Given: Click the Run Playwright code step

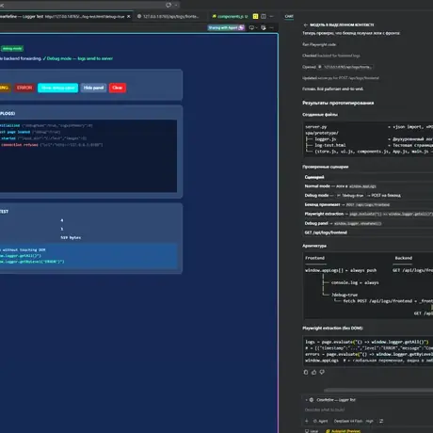Looking at the screenshot, I should 319,44.
